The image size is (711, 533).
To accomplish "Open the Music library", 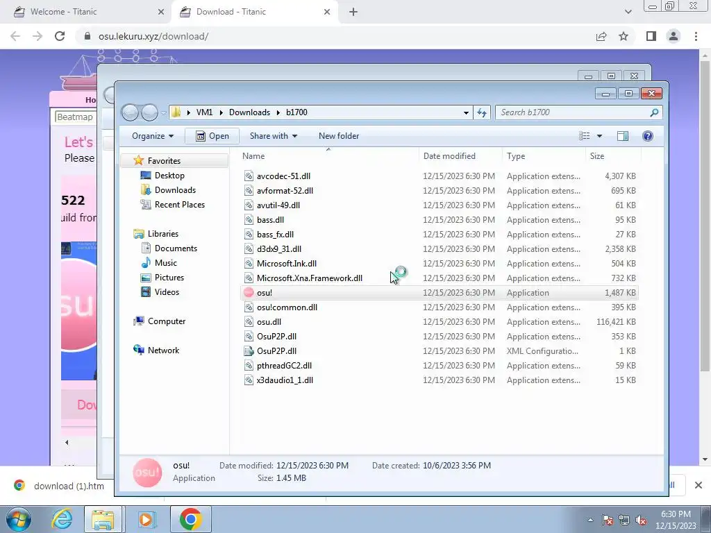I will (165, 263).
